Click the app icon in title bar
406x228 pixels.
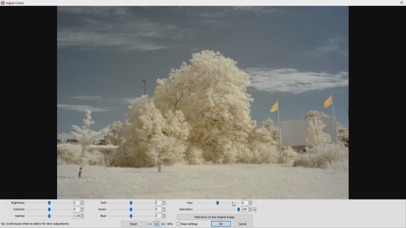click(2, 3)
